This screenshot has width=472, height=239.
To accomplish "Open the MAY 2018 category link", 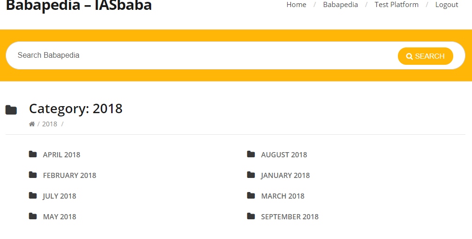I will click(x=60, y=217).
